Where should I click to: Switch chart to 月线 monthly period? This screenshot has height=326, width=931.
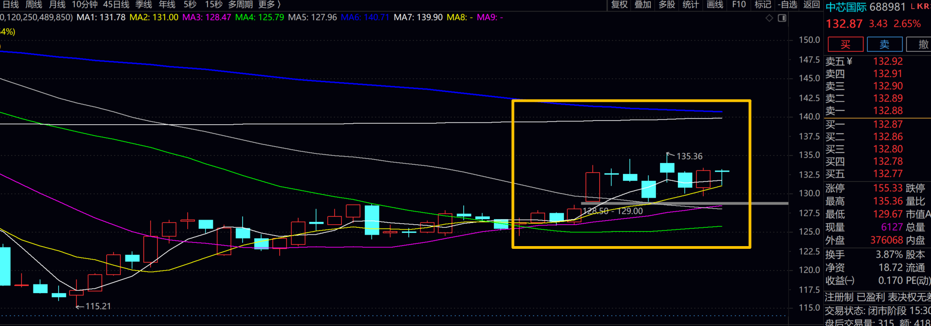pos(57,5)
